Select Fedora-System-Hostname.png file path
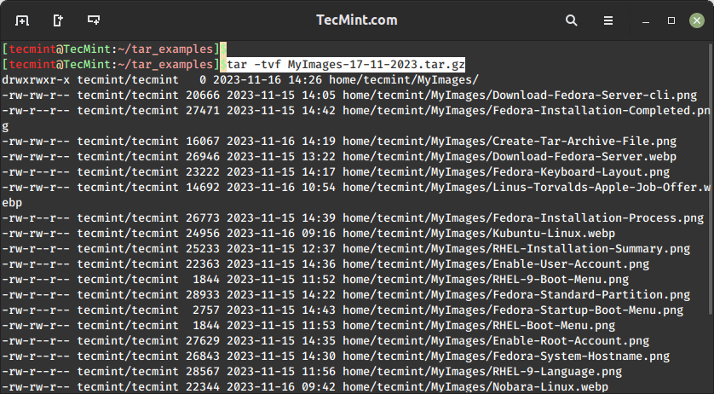Screen dimensions: 714x394 pos(506,356)
